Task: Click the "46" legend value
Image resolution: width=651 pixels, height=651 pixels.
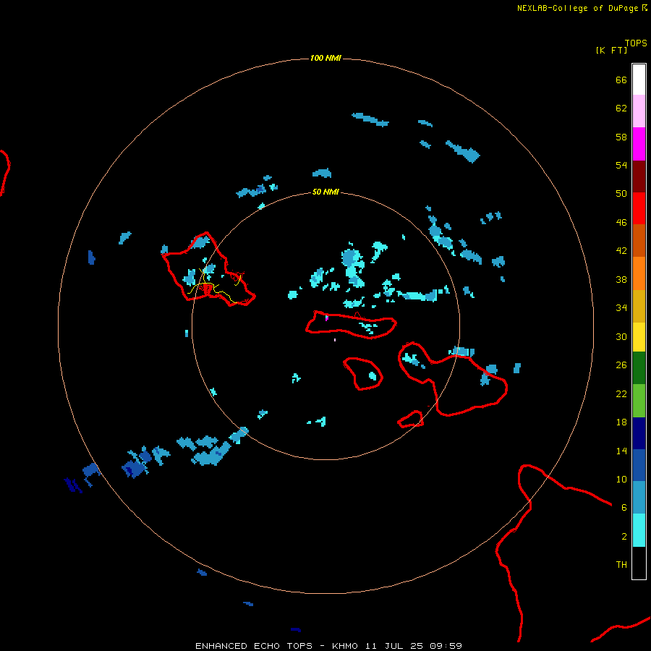Action: (621, 223)
